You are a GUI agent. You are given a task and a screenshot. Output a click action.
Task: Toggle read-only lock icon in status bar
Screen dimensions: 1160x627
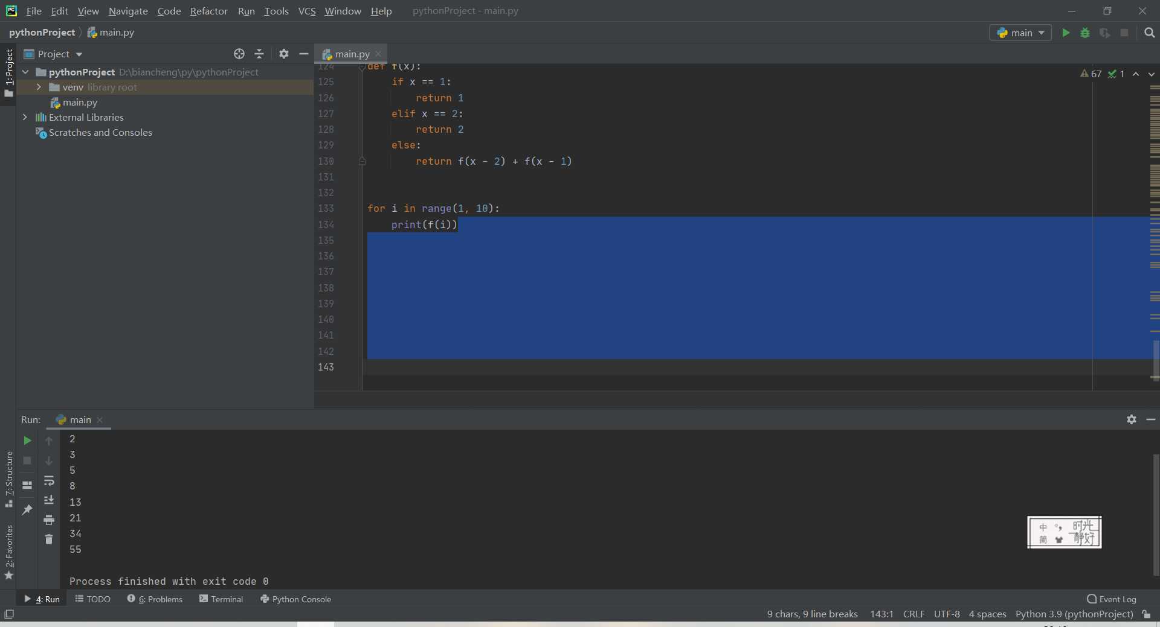tap(1147, 614)
